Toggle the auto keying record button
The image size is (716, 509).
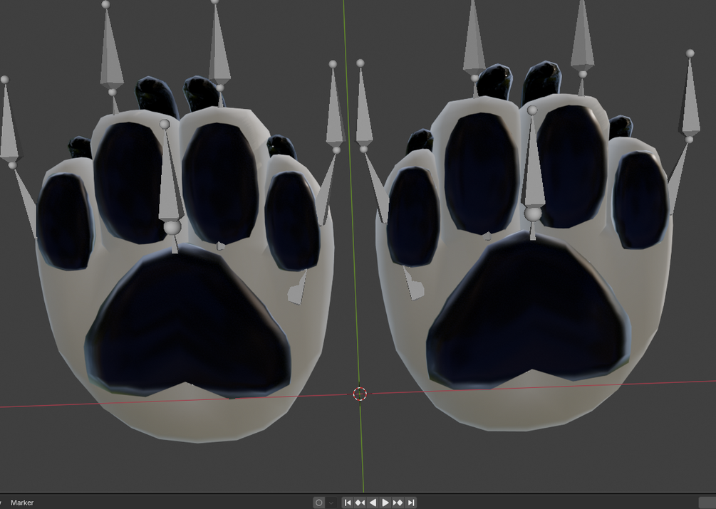[318, 503]
